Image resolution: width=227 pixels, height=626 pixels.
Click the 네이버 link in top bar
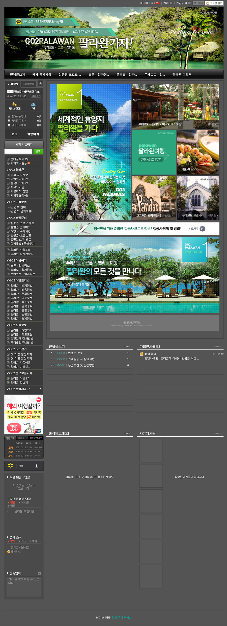tap(144, 3)
